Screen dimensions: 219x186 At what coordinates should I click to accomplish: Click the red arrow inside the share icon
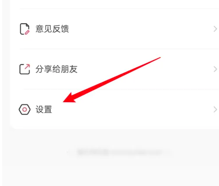pyautogui.click(x=27, y=66)
